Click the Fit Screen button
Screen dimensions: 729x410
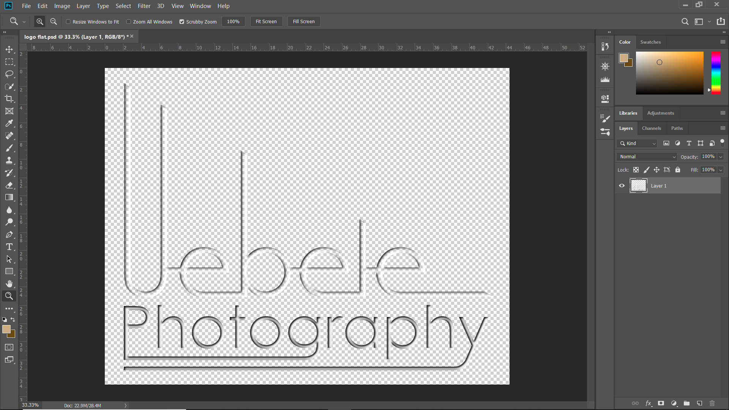click(266, 22)
